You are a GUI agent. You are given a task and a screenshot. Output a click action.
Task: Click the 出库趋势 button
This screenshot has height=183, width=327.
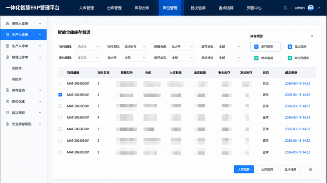tap(267, 169)
